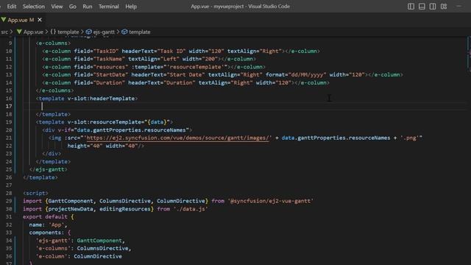Open the Selection menu
Image resolution: width=471 pixels, height=265 pixels.
[x=34, y=7]
